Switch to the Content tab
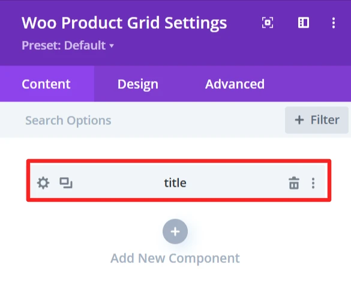This screenshot has height=281, width=351. coord(47,84)
